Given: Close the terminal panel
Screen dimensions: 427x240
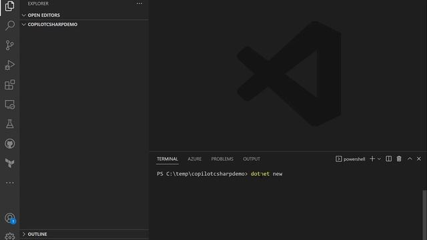Looking at the screenshot, I should pos(419,159).
